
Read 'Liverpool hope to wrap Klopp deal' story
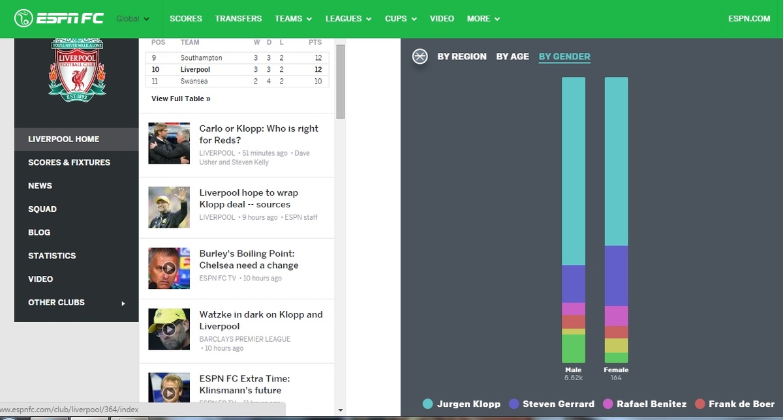[x=249, y=198]
